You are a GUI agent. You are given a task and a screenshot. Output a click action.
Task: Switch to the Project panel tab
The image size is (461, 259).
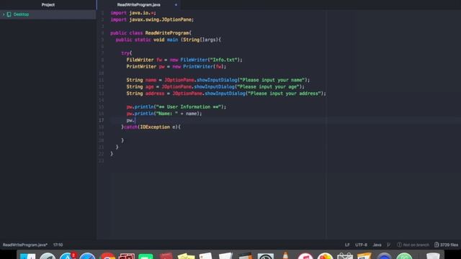click(48, 5)
